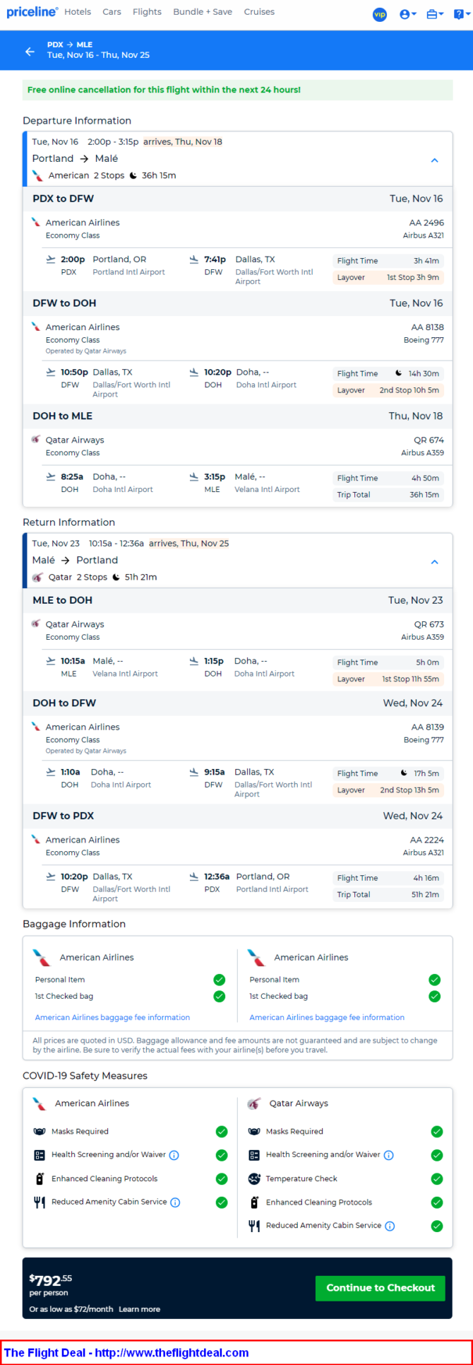473x1365 pixels.
Task: Click the VIP badge icon
Action: 380,14
